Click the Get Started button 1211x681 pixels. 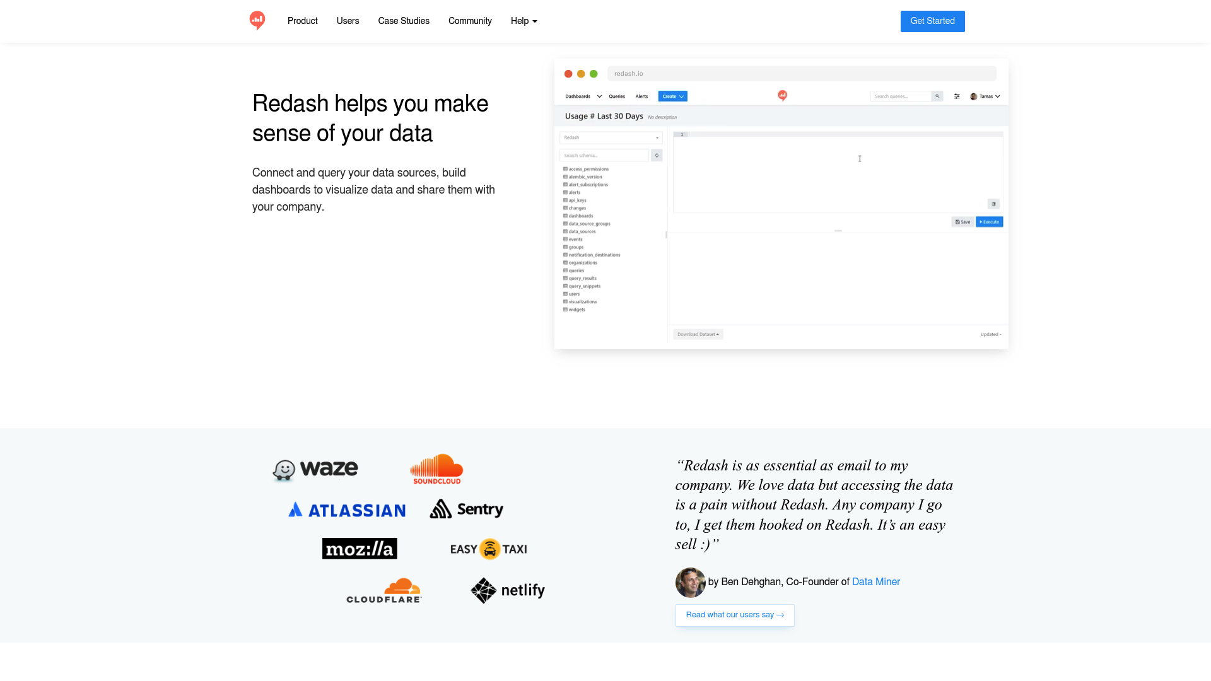[x=932, y=21]
